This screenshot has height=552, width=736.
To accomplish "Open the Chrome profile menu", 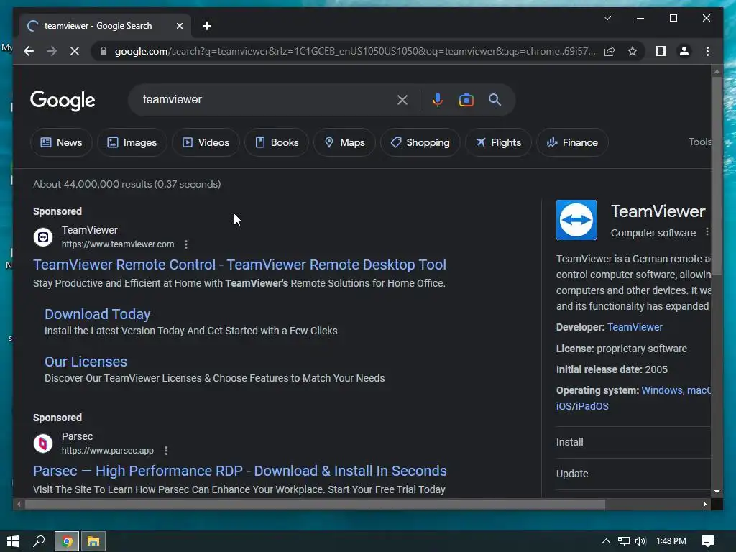I will pos(684,51).
